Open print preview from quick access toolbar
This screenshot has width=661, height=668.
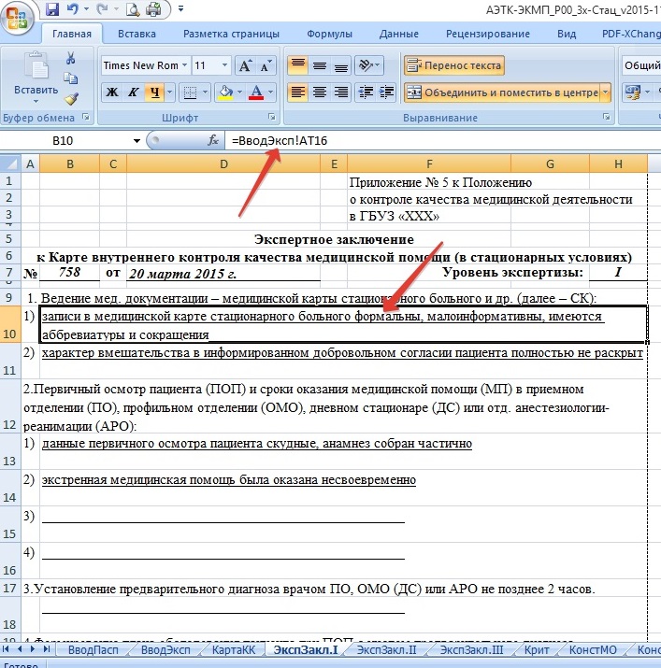click(x=133, y=9)
